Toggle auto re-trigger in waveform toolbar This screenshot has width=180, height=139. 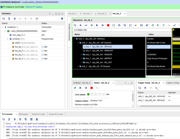pos(91,25)
